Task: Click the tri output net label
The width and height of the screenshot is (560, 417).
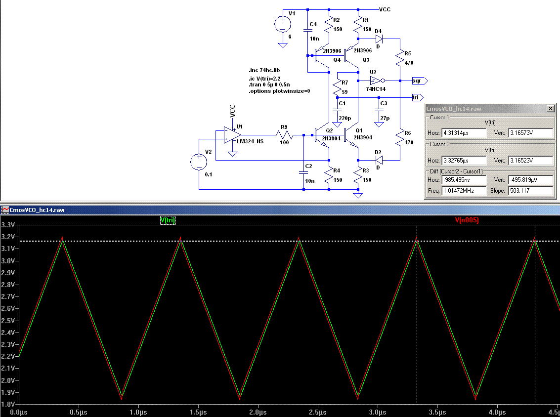Action: pos(418,97)
